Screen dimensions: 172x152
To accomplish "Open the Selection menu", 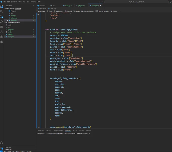I will click(14, 2).
